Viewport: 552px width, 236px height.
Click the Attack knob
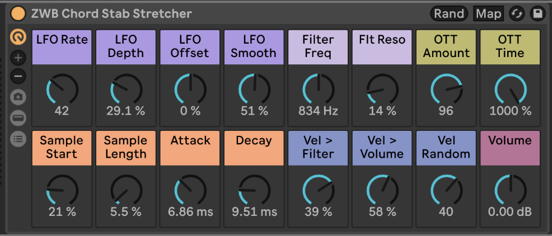coord(190,190)
